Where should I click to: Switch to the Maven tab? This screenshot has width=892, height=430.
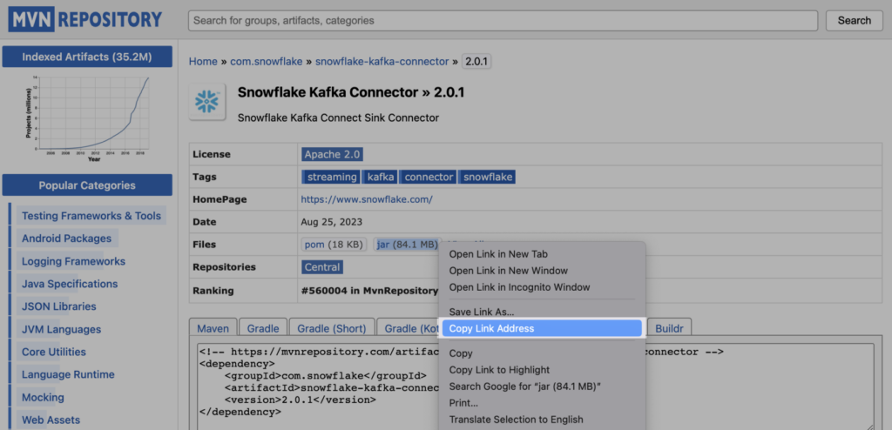pos(213,328)
